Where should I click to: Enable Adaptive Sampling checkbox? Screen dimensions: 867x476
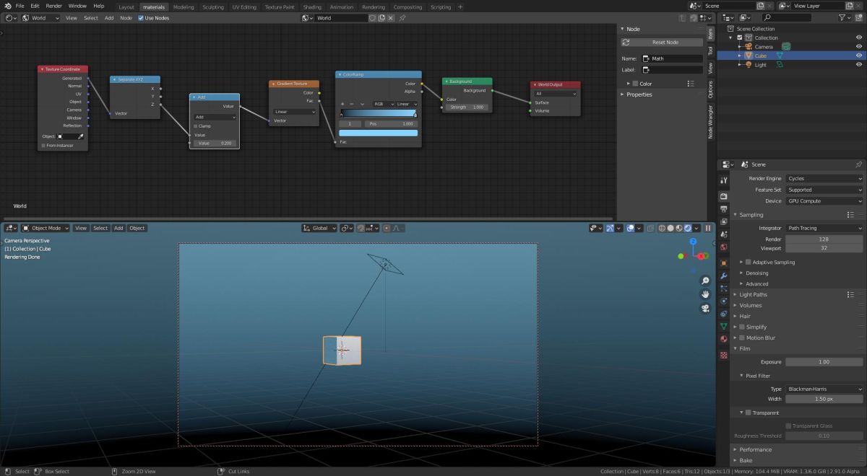(748, 263)
